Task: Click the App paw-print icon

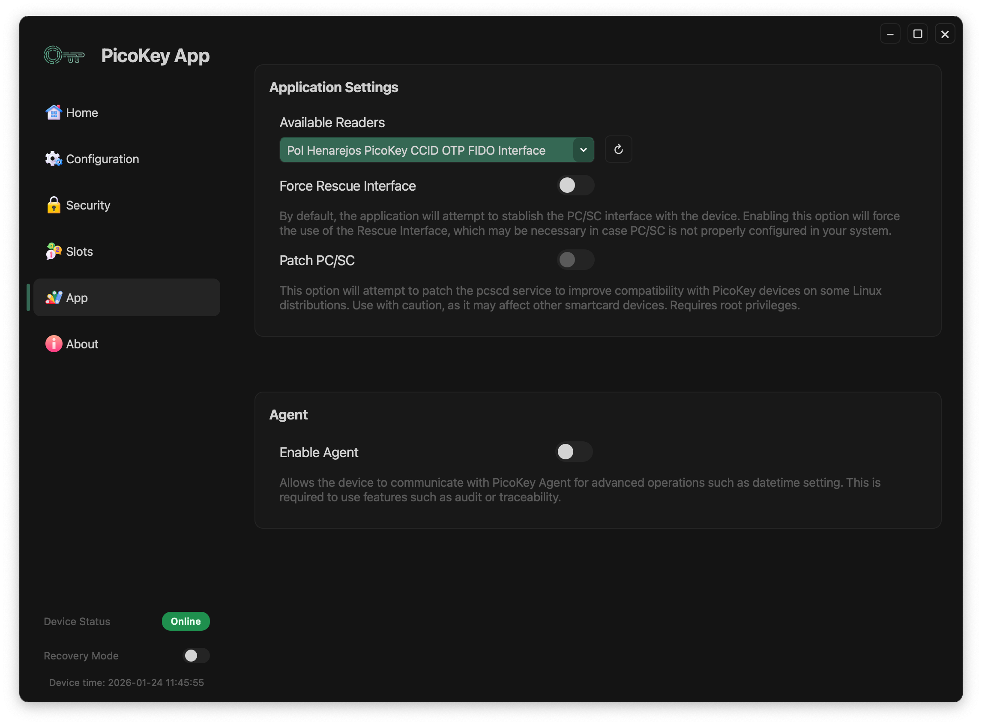Action: coord(54,297)
